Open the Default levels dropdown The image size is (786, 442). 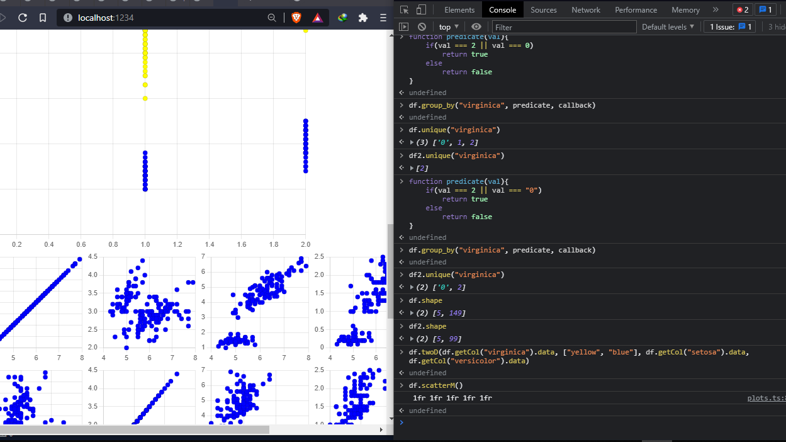click(x=668, y=26)
